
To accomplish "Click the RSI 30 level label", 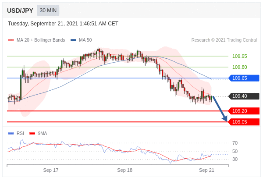I will [x=235, y=159].
